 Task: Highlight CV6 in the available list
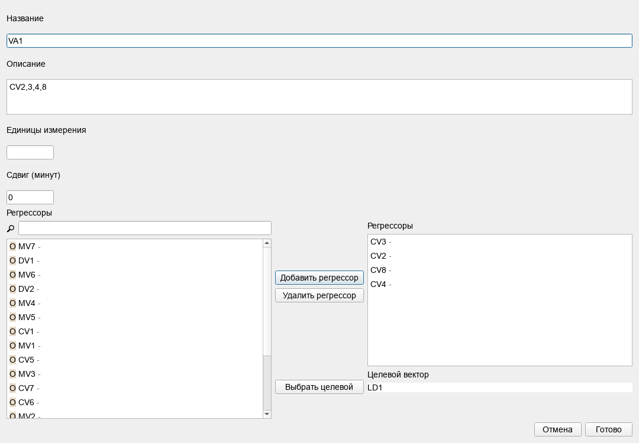pos(135,403)
